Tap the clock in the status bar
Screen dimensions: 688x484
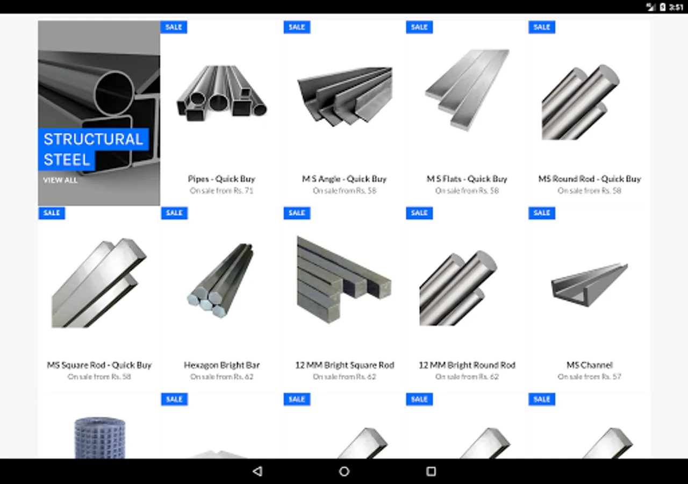click(x=676, y=7)
